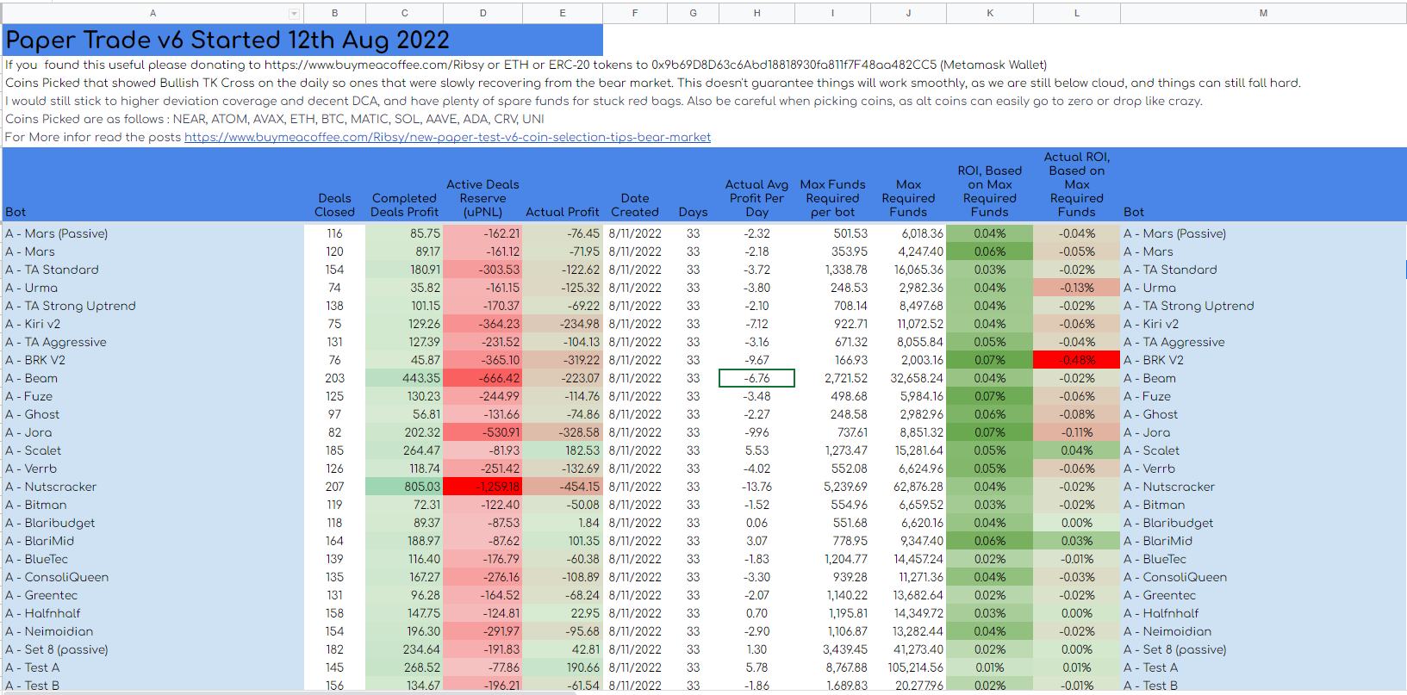Click the 443.35 cell in Beam row
This screenshot has height=695, width=1407.
pos(404,378)
